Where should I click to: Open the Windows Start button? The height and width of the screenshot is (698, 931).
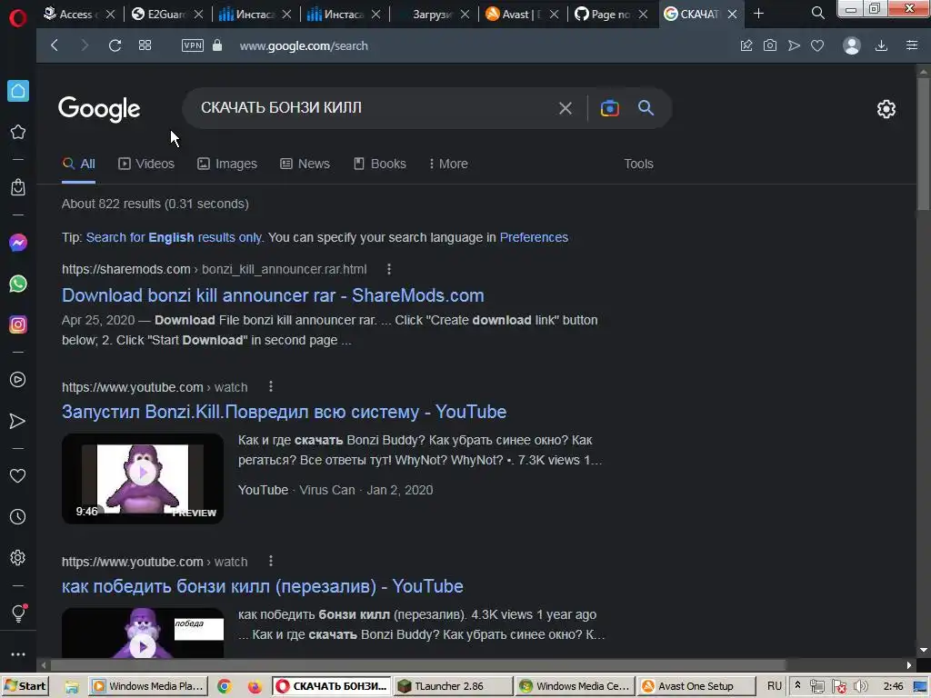25,686
